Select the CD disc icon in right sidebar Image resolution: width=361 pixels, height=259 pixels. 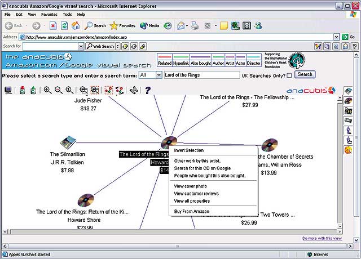click(x=348, y=101)
